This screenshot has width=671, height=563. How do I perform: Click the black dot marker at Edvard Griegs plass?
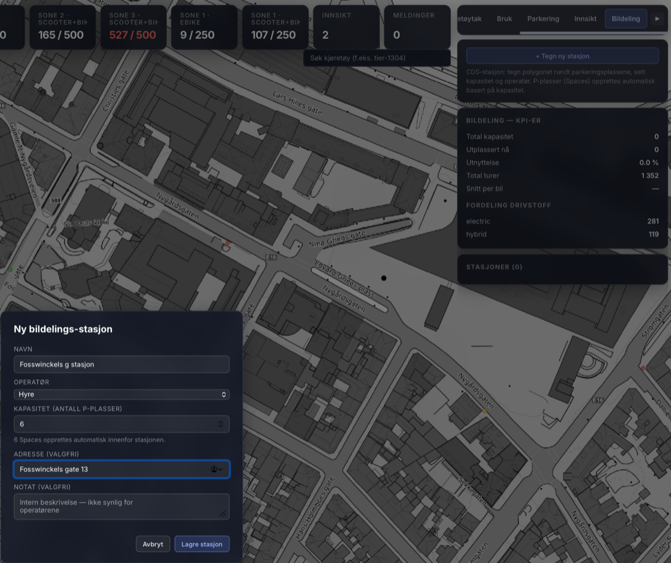pos(384,278)
